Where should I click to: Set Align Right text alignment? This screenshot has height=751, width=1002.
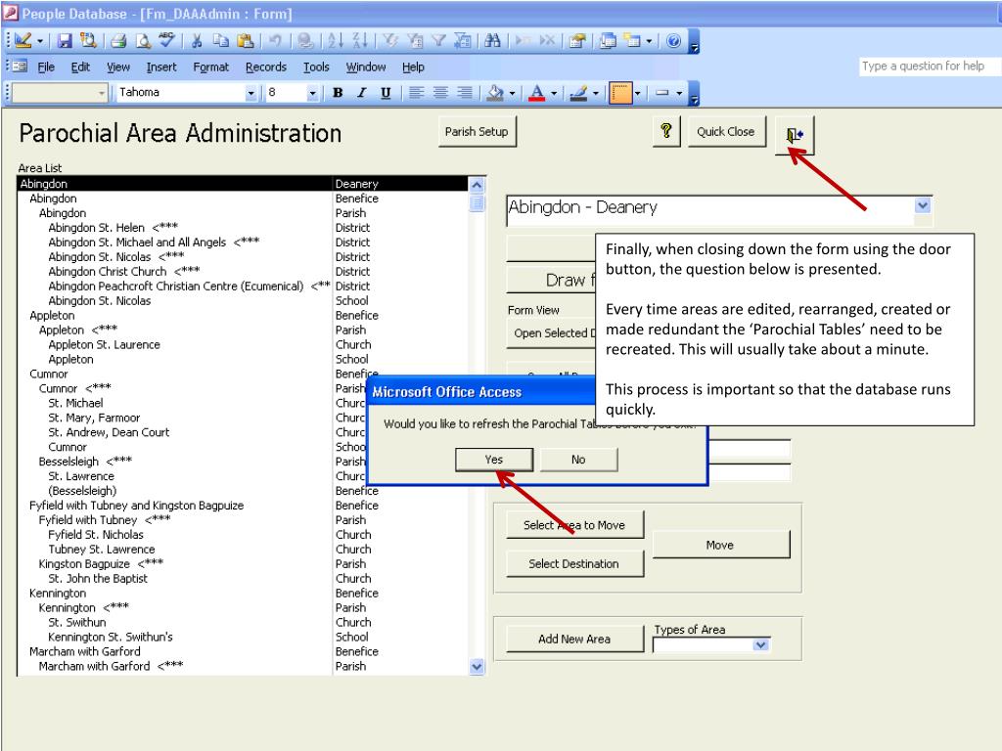465,93
